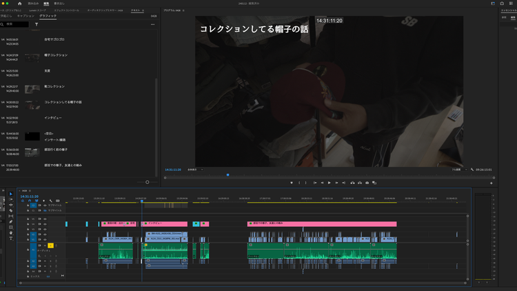Toggle the top subtitle track eye visibility

(x=45, y=205)
